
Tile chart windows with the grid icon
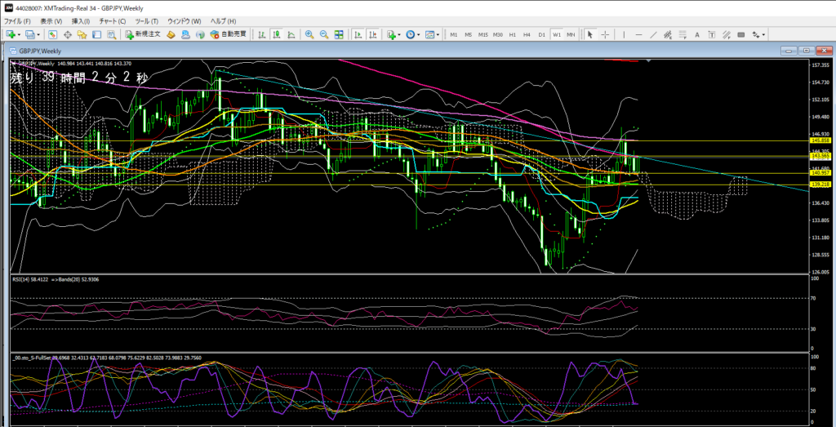(x=339, y=34)
